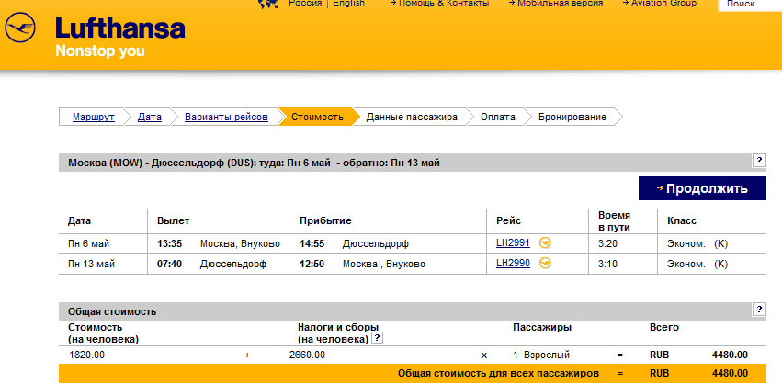The width and height of the screenshot is (782, 383).
Task: Click the 1 Взрослый passenger text
Action: (x=541, y=355)
